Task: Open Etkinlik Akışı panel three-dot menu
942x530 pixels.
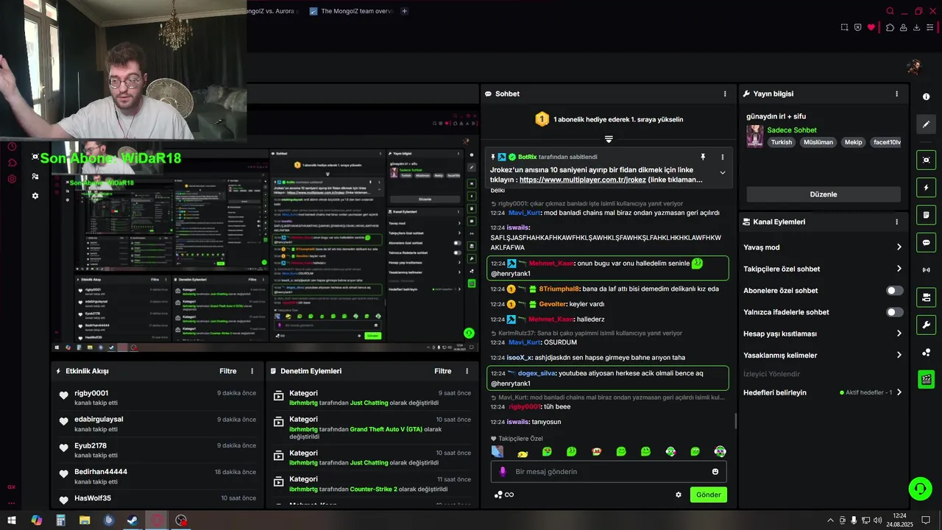Action: 252,371
